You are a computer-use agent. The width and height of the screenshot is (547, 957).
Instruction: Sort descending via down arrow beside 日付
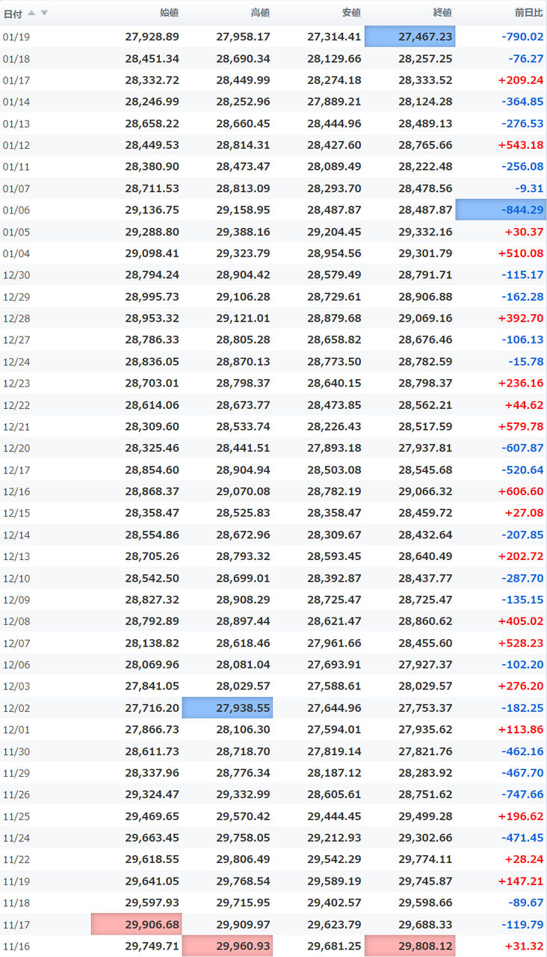44,13
